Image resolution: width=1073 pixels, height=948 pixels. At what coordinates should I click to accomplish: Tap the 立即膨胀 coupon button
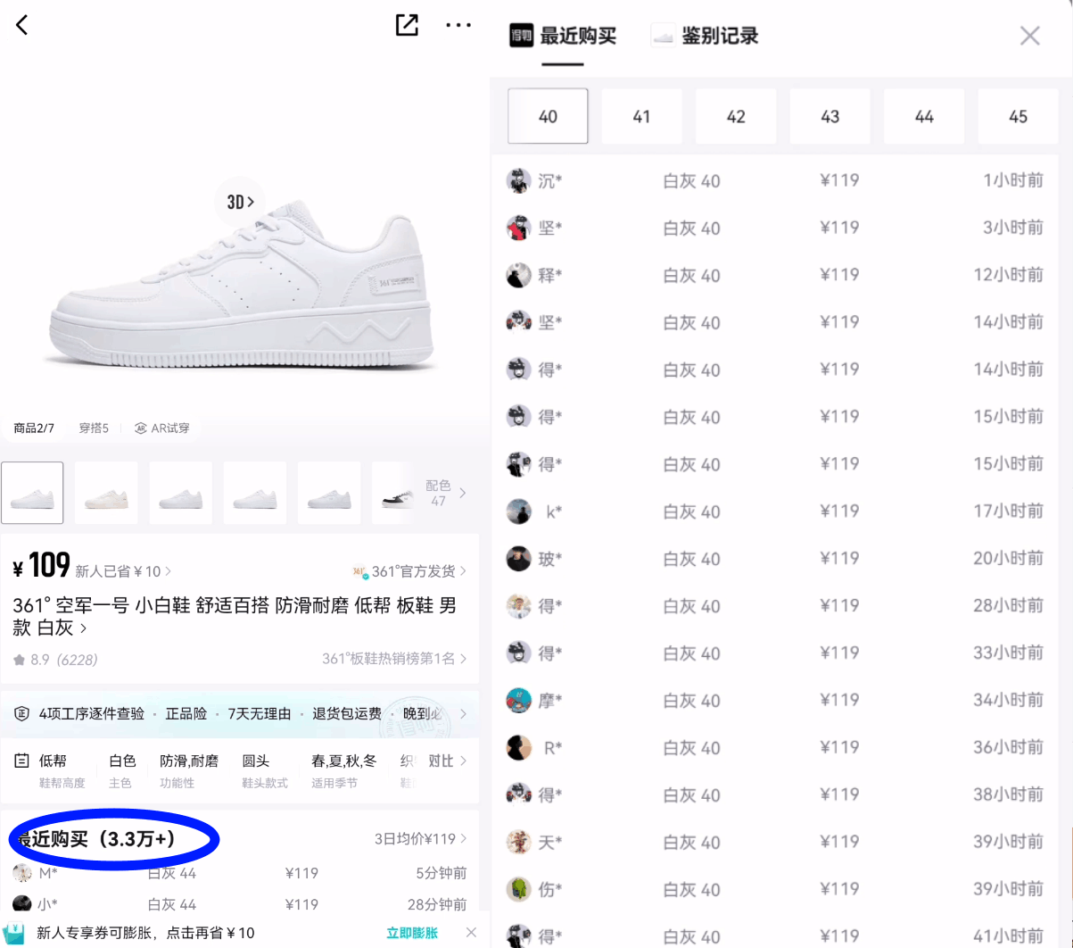[412, 931]
